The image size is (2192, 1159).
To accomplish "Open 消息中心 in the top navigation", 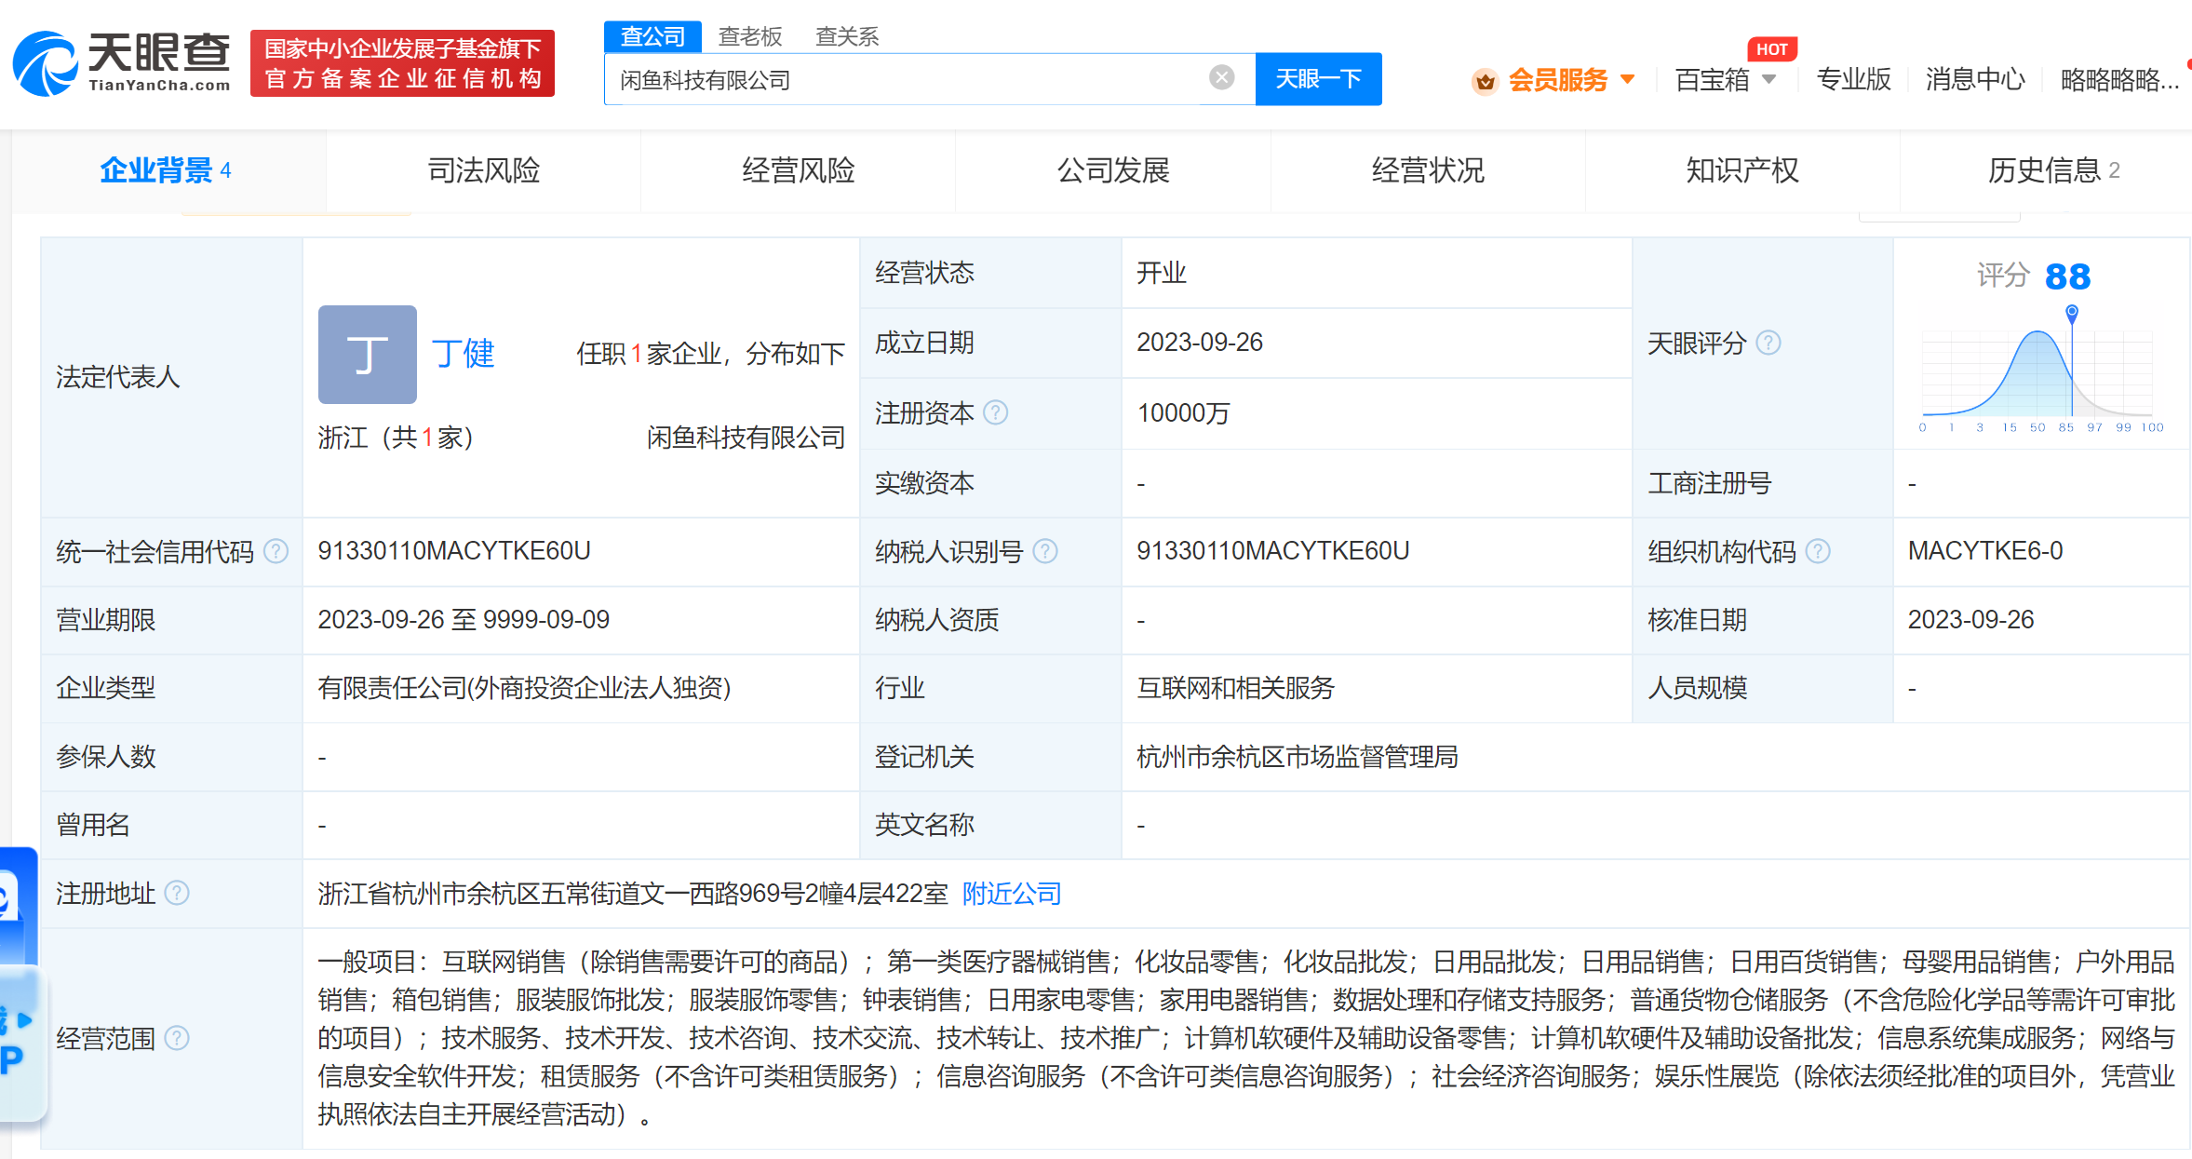I will 1975,80.
